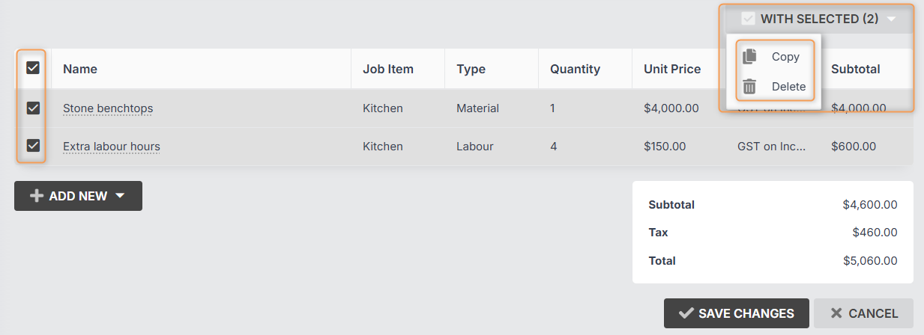Open the Extra labour hours link
Viewport: 924px width, 335px height.
click(x=111, y=147)
